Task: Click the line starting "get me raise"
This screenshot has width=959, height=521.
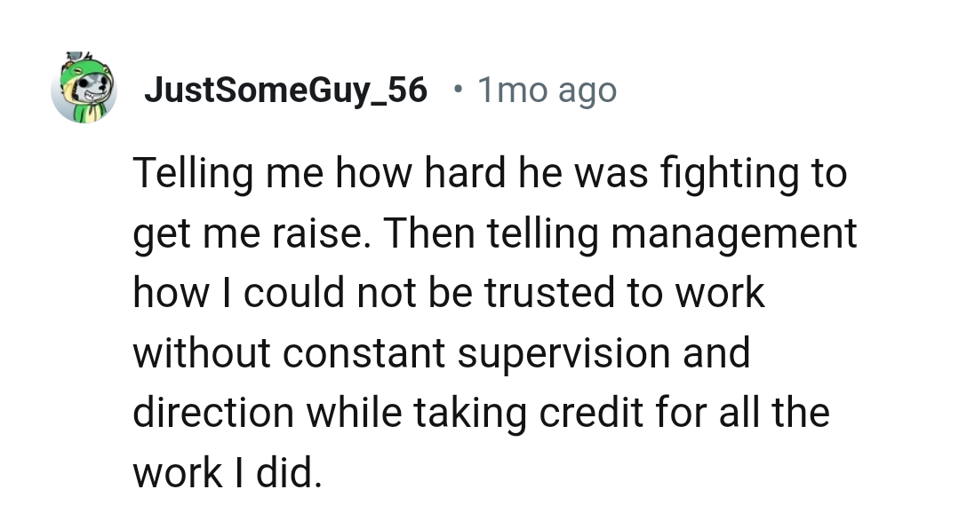Action: (x=495, y=233)
